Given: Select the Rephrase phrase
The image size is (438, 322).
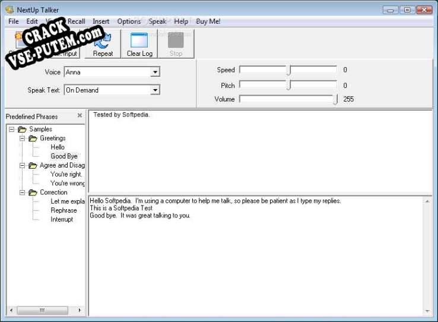Looking at the screenshot, I should coord(64,210).
